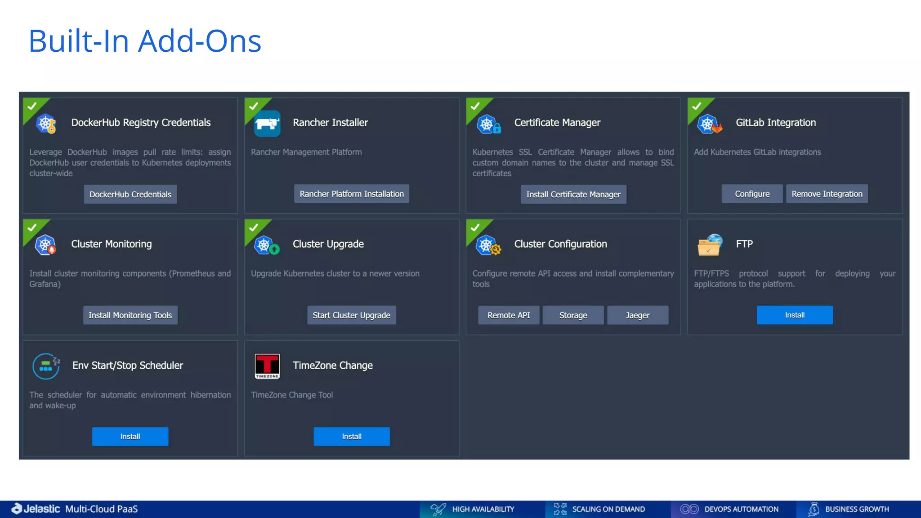The image size is (921, 518).
Task: Click the SCALING ON DEMAND footer label
Action: 608,509
